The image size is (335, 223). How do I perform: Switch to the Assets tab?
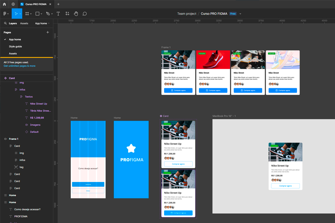pyautogui.click(x=24, y=23)
